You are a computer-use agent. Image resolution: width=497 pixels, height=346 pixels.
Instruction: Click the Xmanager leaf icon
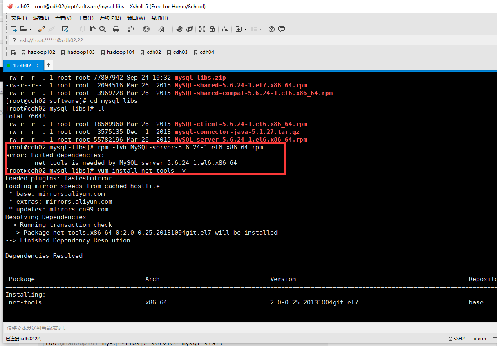pyautogui.click(x=189, y=29)
